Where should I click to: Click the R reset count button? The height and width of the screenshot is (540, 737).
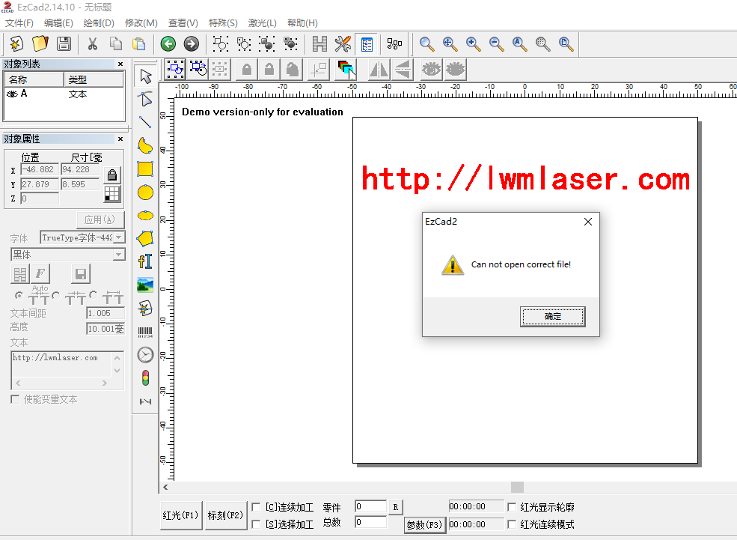click(396, 507)
